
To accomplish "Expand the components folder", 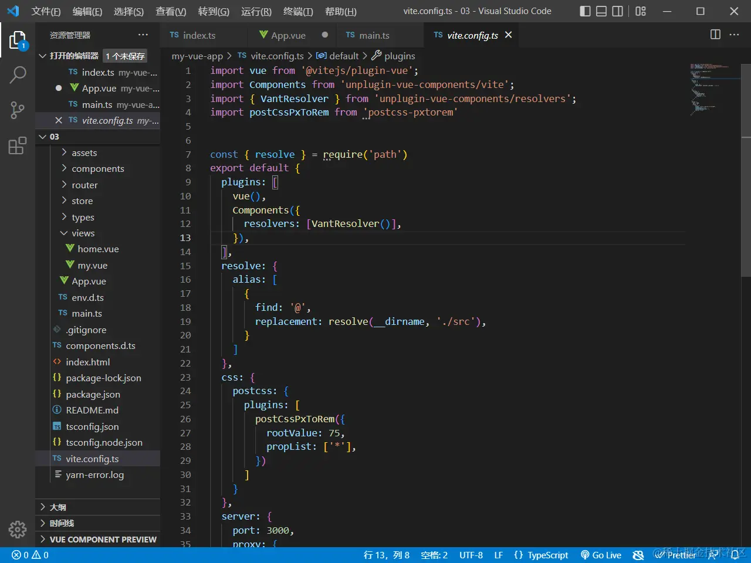I will click(x=97, y=169).
